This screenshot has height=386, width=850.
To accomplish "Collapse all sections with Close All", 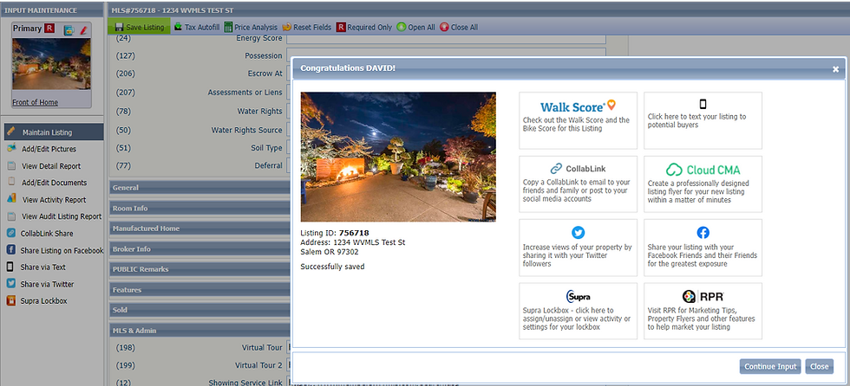I will tap(459, 27).
